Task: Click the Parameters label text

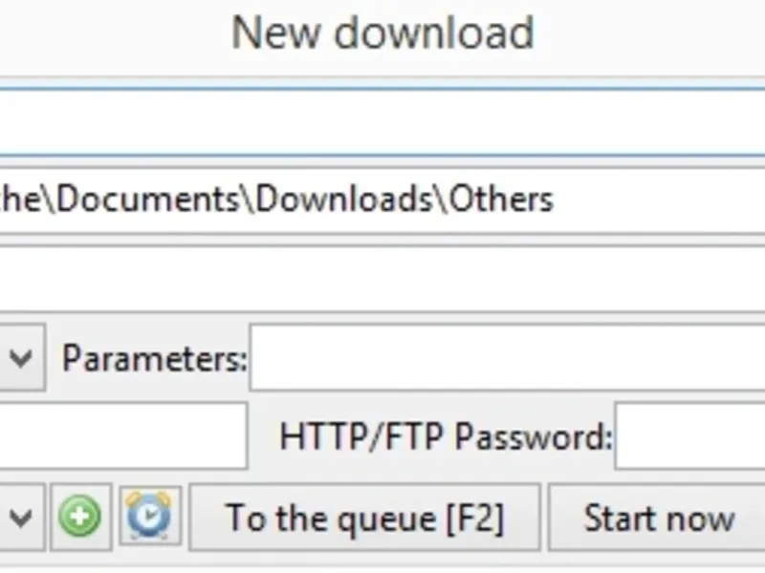Action: (x=153, y=359)
